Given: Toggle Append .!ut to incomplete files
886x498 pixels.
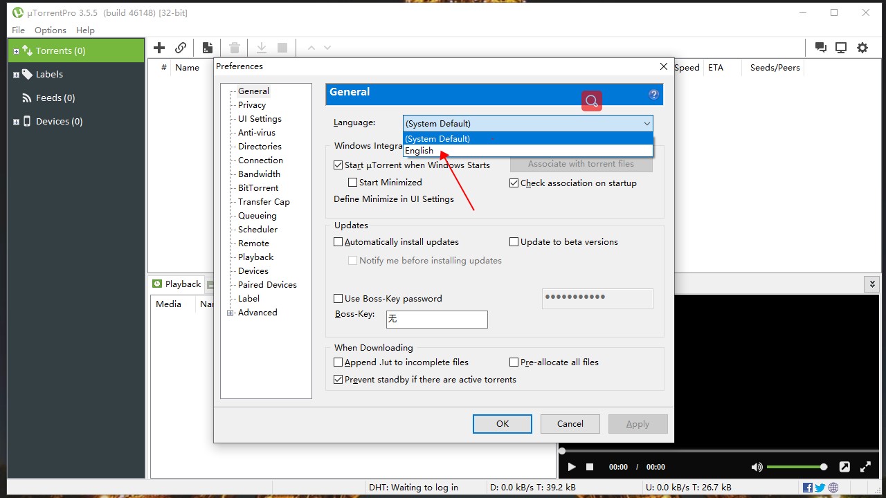Looking at the screenshot, I should (338, 362).
